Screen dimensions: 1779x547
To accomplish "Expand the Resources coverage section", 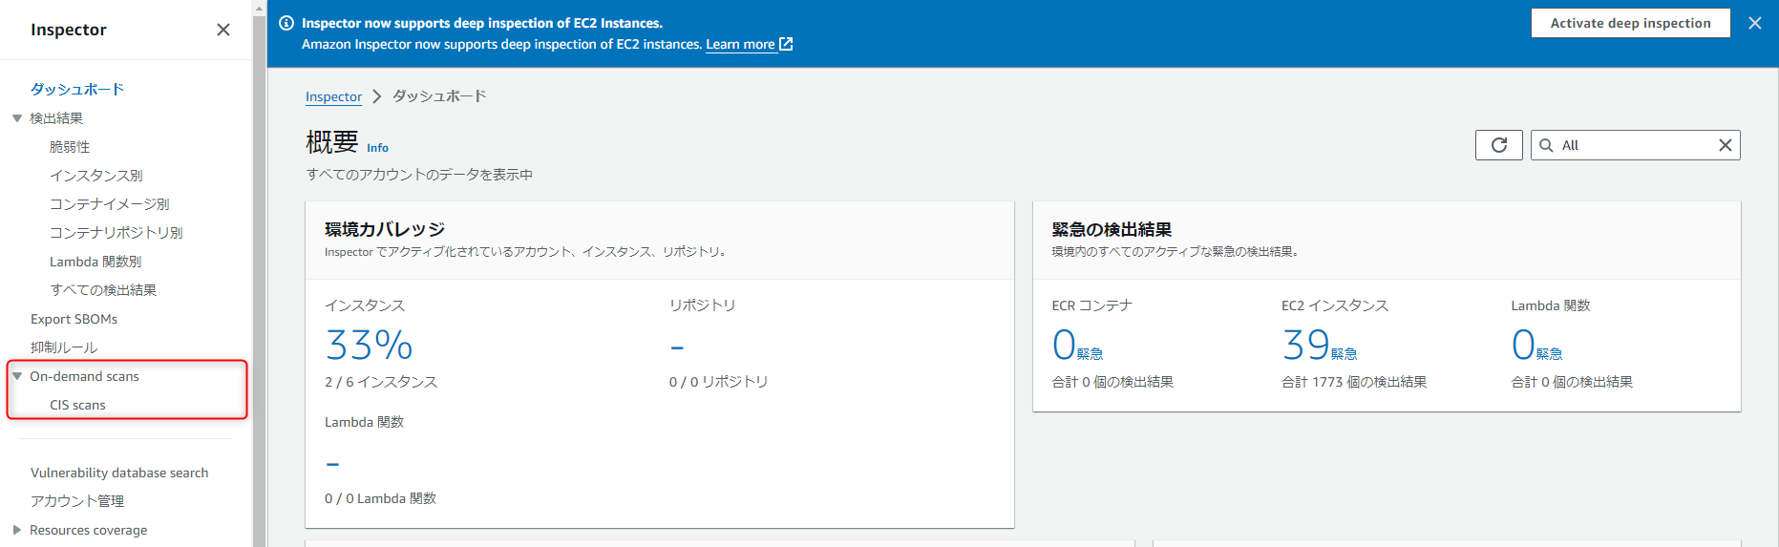I will (17, 530).
